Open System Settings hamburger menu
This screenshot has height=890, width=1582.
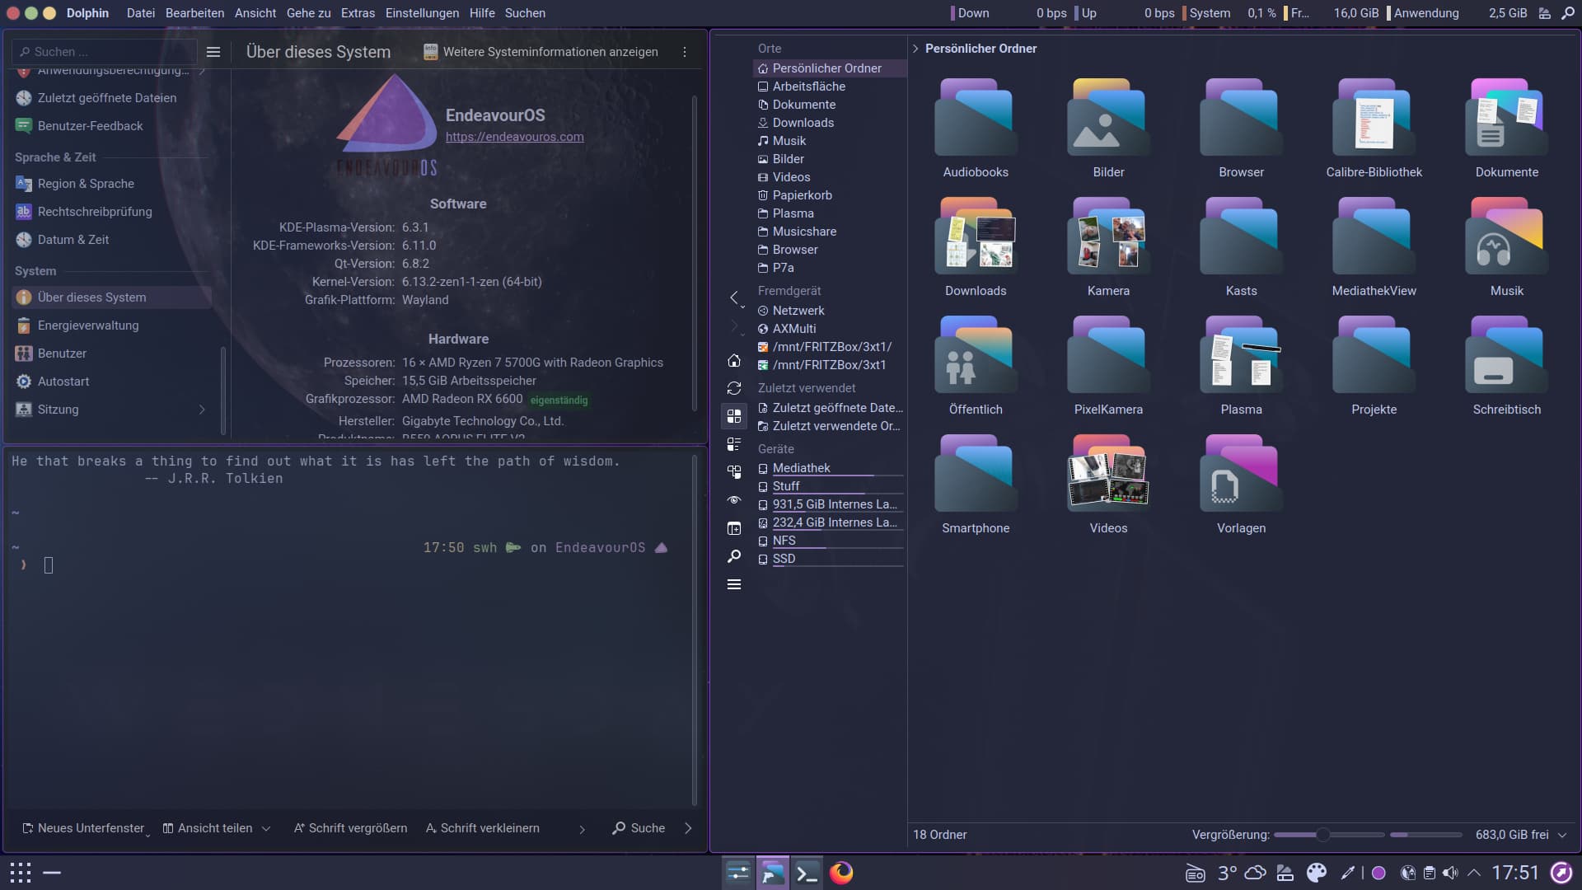point(213,52)
